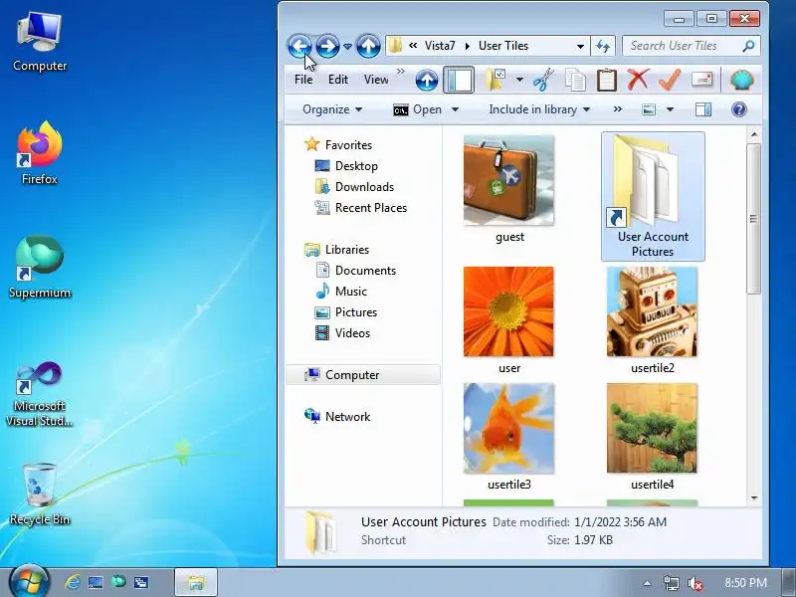Image resolution: width=796 pixels, height=597 pixels.
Task: Click the Change your view icon
Action: (x=649, y=109)
